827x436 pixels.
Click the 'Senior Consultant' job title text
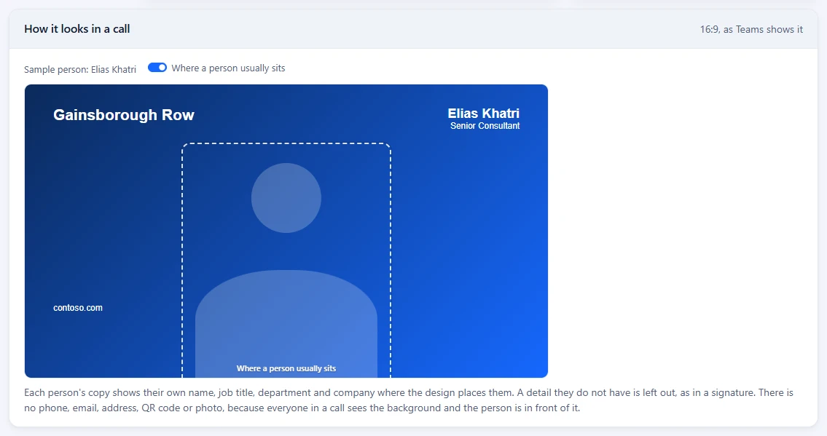485,126
